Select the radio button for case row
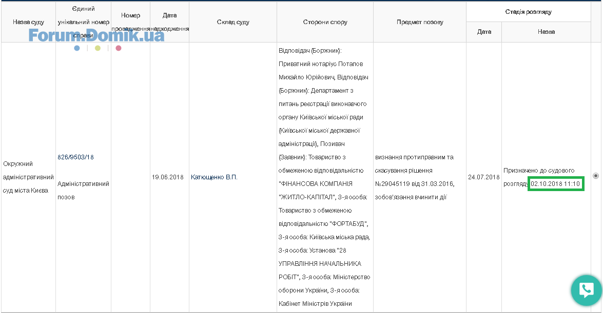 [x=596, y=176]
